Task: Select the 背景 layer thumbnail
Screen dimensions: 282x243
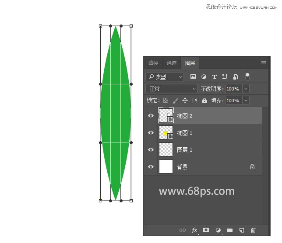Action: [166, 167]
